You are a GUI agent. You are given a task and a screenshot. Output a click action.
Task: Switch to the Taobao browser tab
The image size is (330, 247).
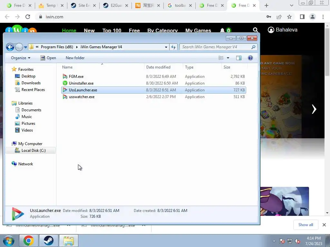point(148,5)
